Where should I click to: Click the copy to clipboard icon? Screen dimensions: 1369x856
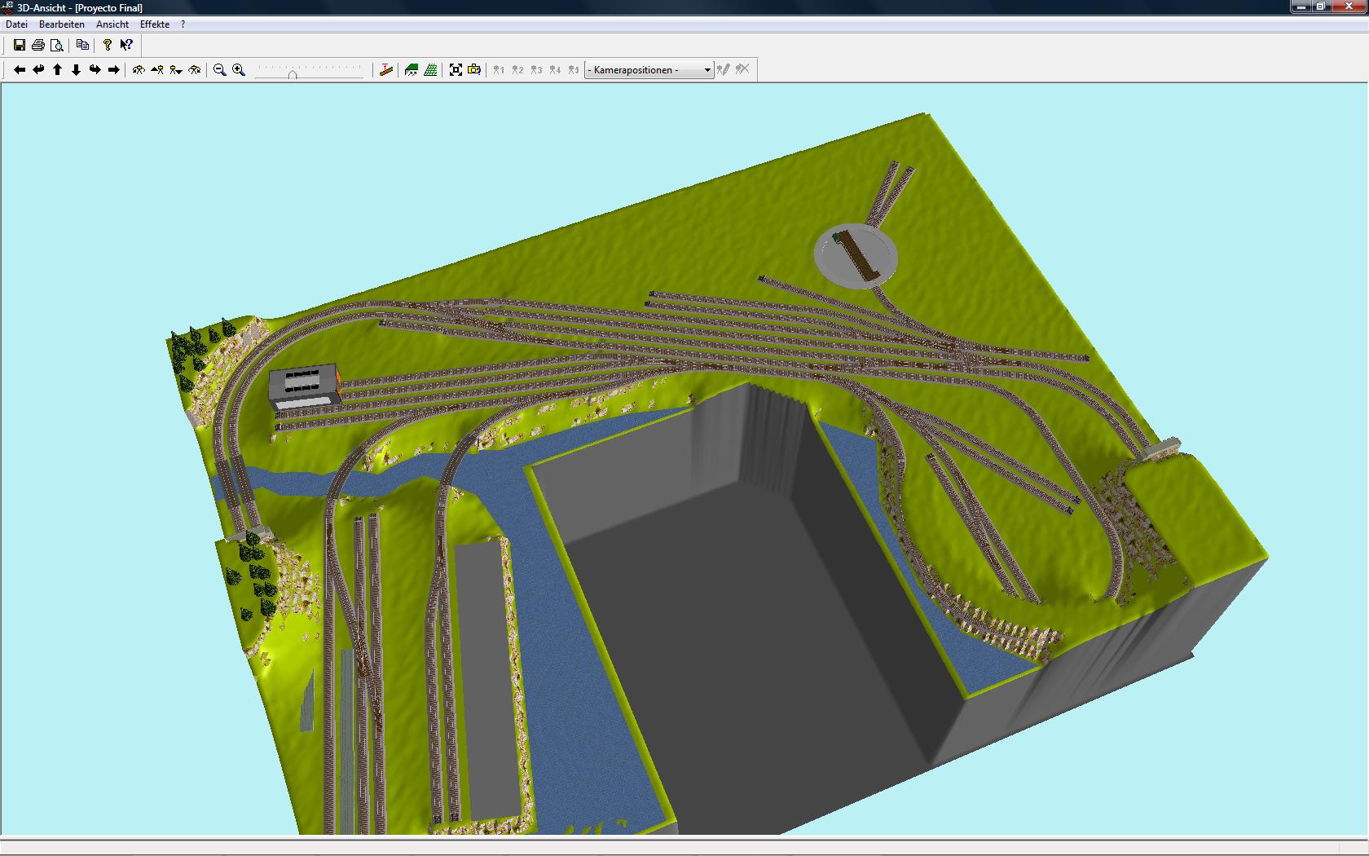pos(82,46)
